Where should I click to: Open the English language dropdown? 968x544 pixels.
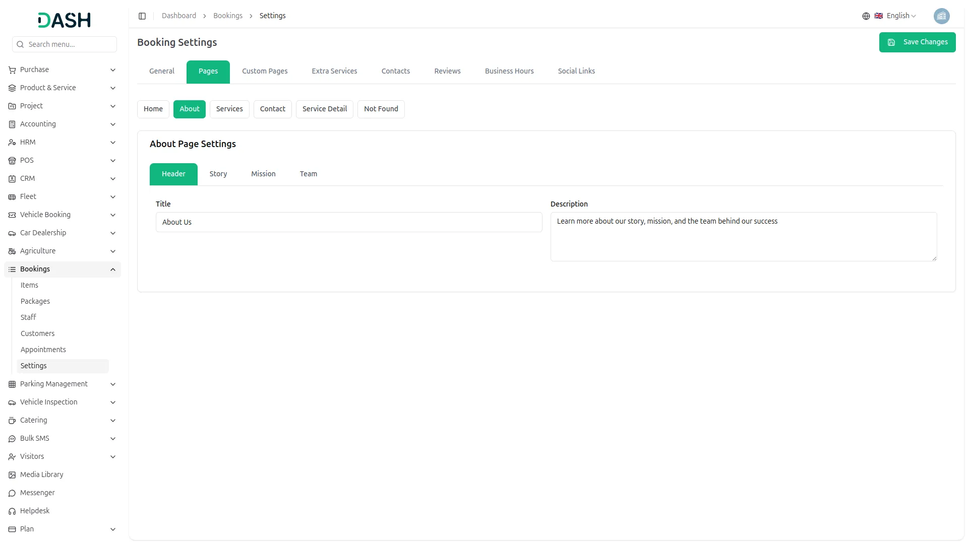[900, 16]
